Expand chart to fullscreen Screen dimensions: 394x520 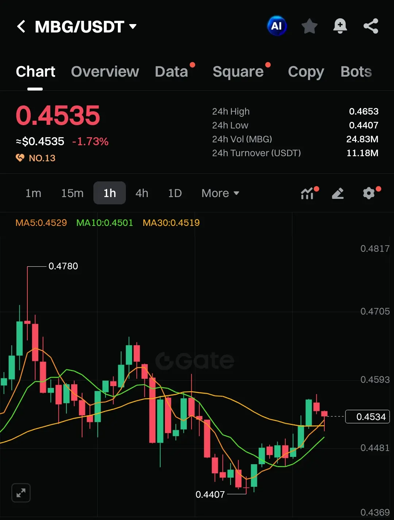coord(21,493)
